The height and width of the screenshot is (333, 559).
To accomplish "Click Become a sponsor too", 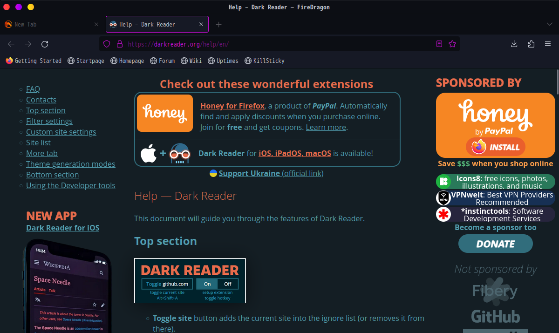I will (496, 227).
